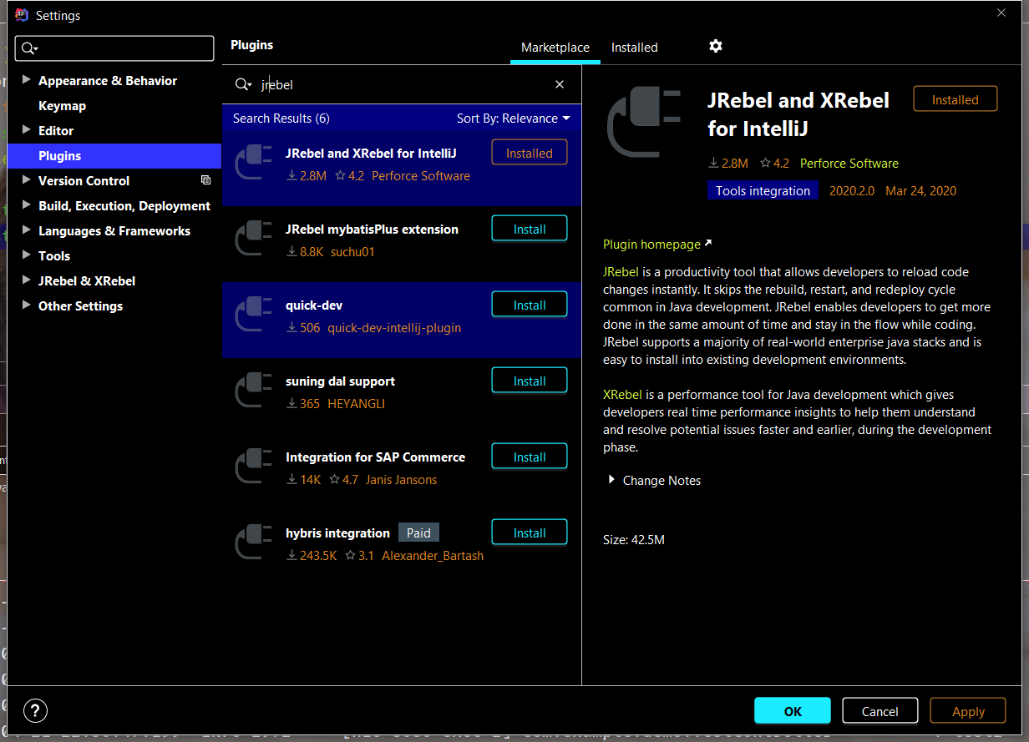Select the quick-dev plugin title

[314, 305]
